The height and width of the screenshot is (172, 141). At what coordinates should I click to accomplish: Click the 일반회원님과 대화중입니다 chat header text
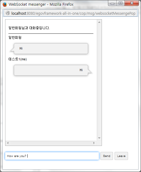(29, 28)
